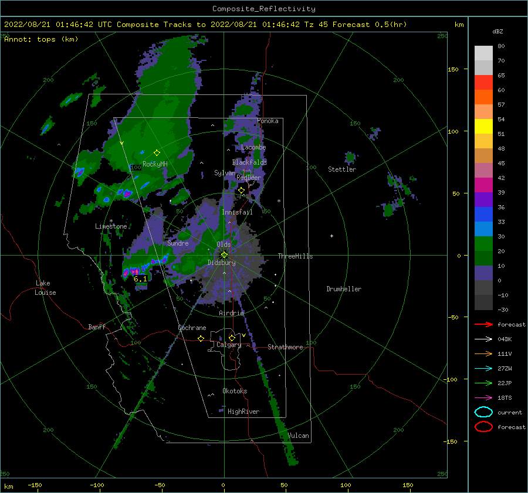The width and height of the screenshot is (528, 493).
Task: Click the Sundre town label
Action: coord(178,243)
